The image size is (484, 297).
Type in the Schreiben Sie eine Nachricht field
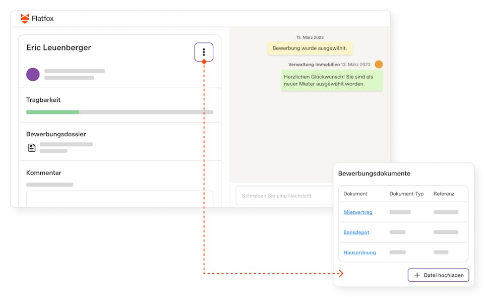point(282,196)
